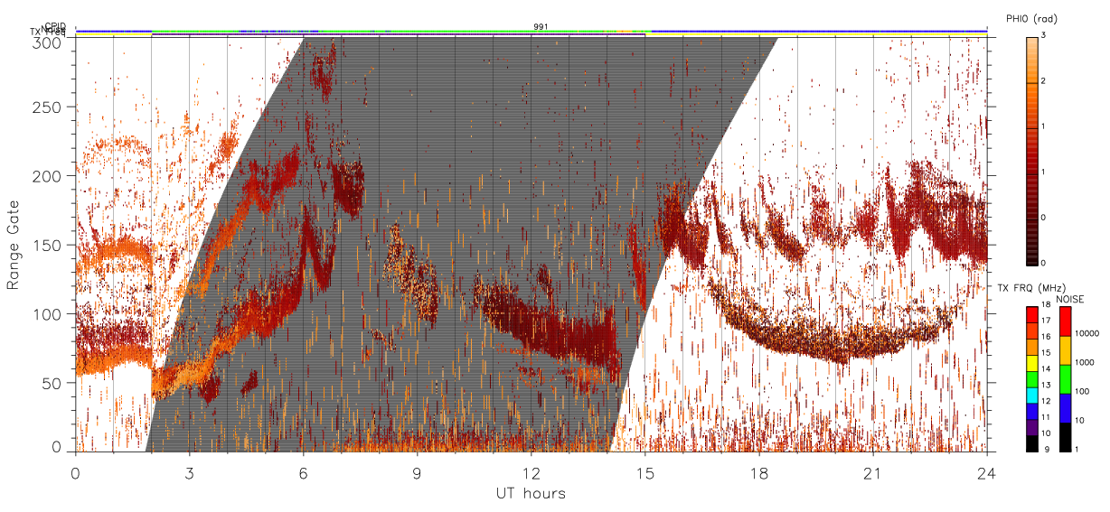
Task: Click the UT hours tick label '12'
Action: (x=531, y=472)
